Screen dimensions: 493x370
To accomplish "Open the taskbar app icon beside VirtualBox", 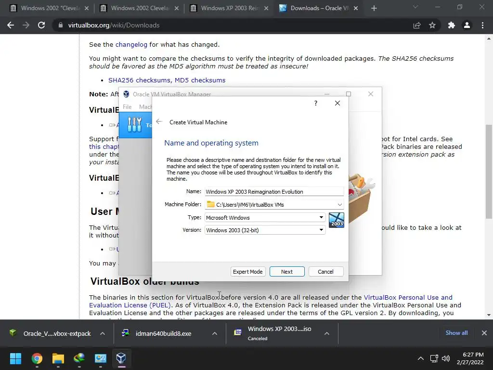I will tap(101, 358).
